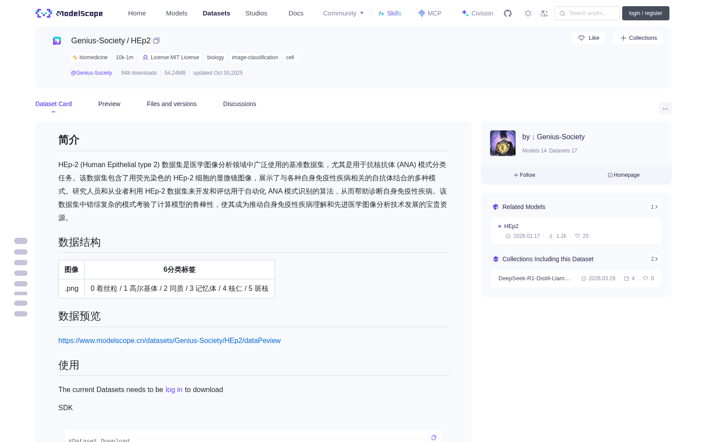Image resolution: width=707 pixels, height=442 pixels.
Task: Click the Related Models heading
Action: click(524, 207)
